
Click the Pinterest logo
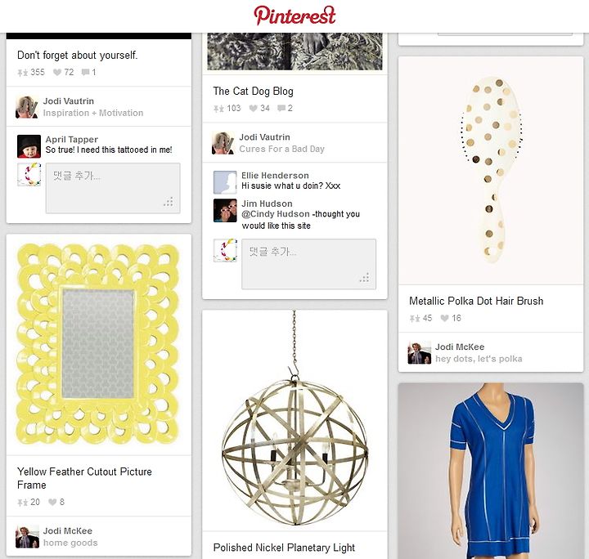point(294,16)
